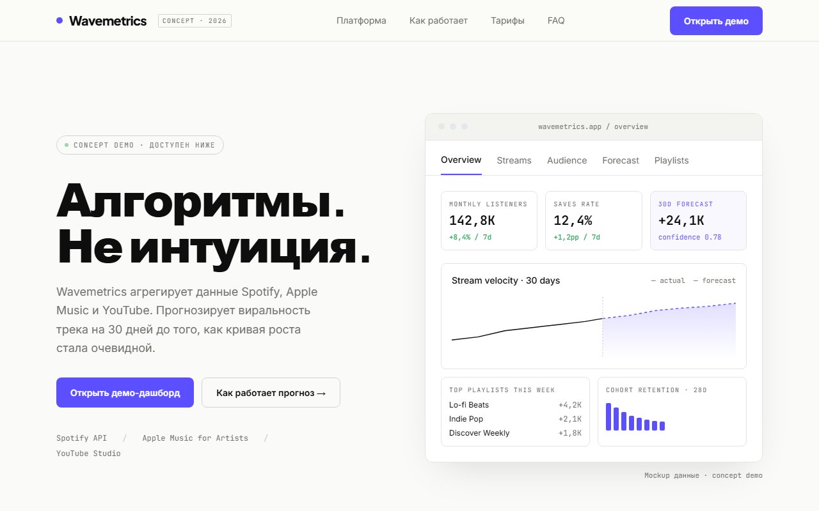Image resolution: width=819 pixels, height=511 pixels.
Task: Click the CONCEPT · 2026 badge
Action: pyautogui.click(x=195, y=20)
